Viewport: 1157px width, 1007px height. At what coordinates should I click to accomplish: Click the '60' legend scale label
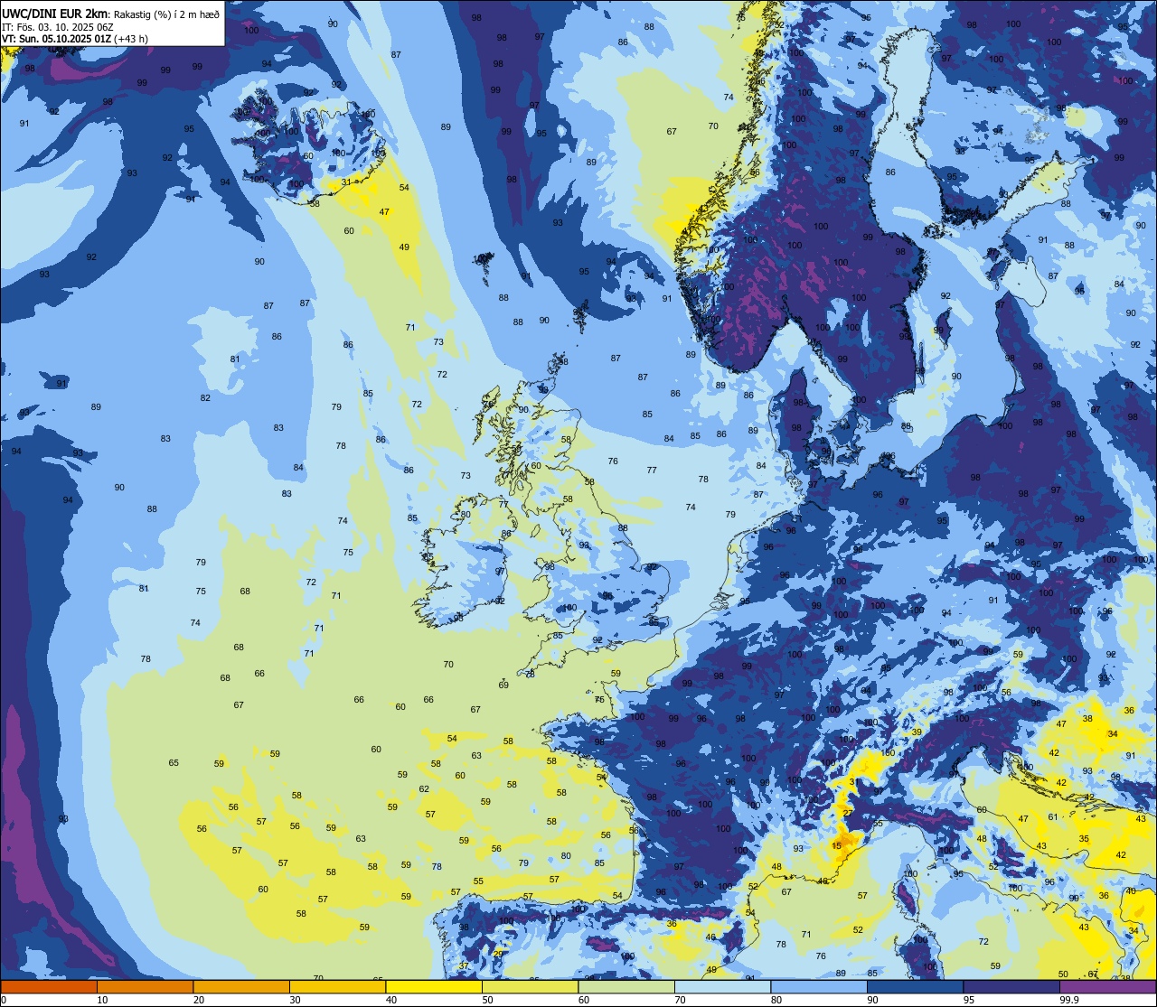tap(584, 1000)
